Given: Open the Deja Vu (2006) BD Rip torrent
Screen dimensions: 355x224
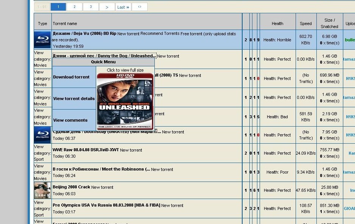Looking at the screenshot, I should pos(84,34).
